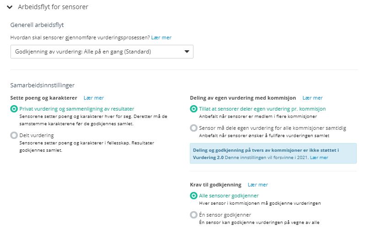Open Lær mer next to Sette poeng og karakterer
This screenshot has height=234, width=365.
pyautogui.click(x=94, y=98)
